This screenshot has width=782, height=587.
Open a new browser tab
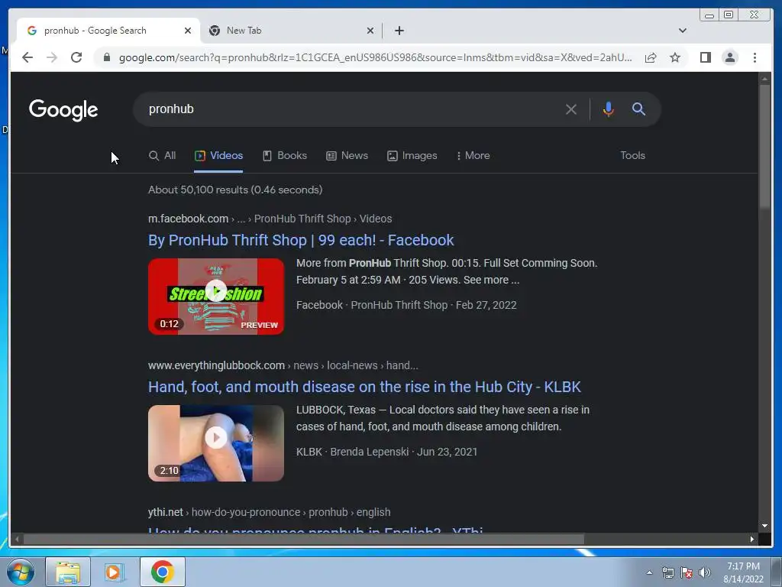399,31
